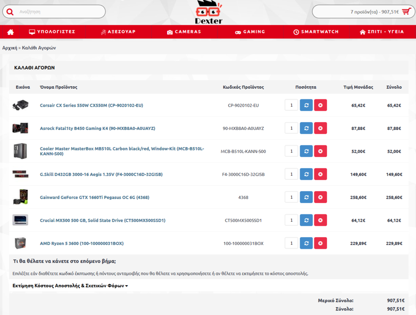The image size is (416, 315).
Task: Go to the home icon in navbar
Action: pos(11,32)
